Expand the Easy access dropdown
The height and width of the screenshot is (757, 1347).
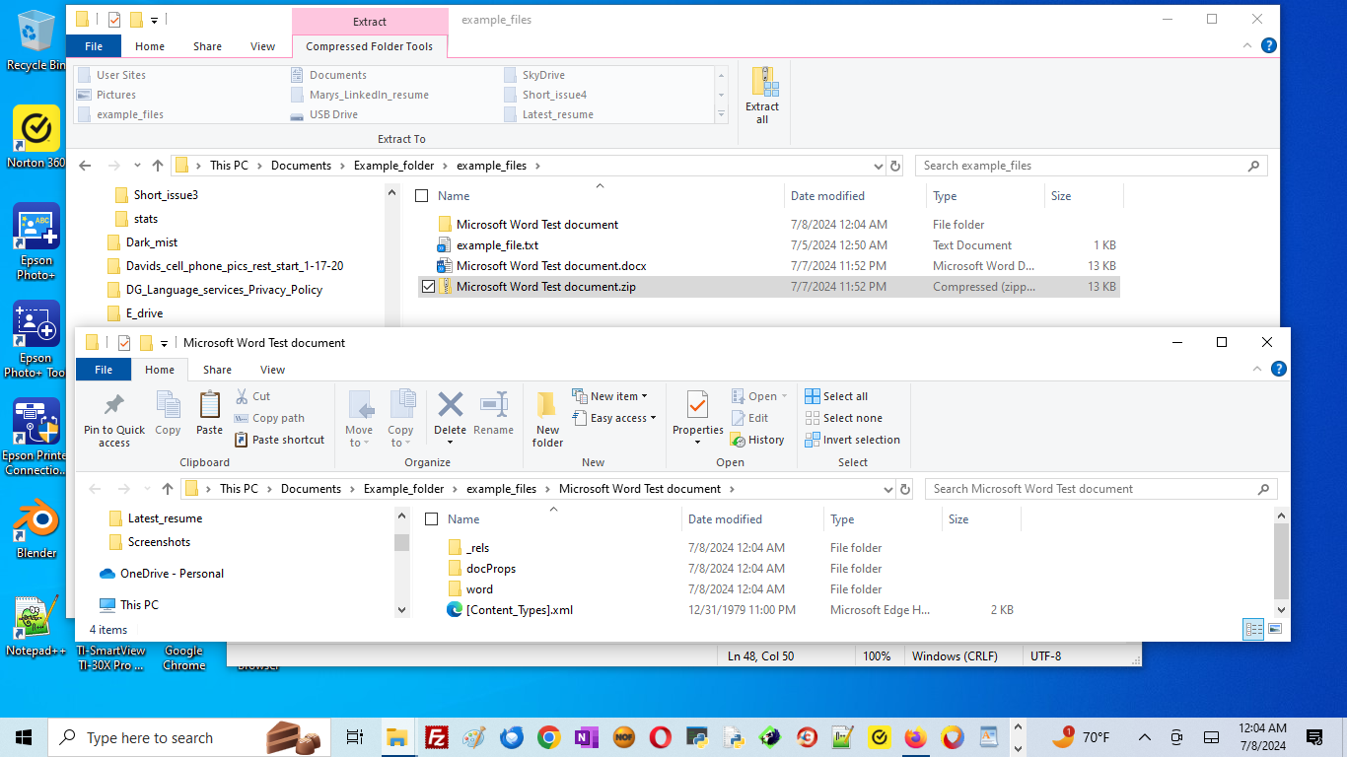(x=618, y=418)
